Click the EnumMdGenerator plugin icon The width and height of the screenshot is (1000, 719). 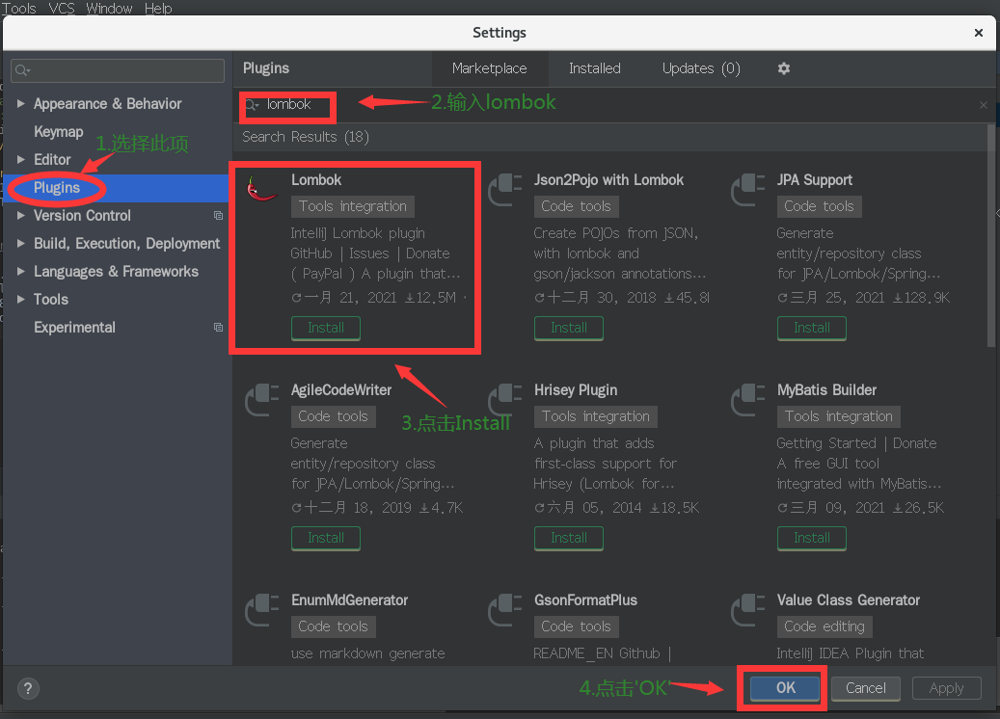click(261, 610)
